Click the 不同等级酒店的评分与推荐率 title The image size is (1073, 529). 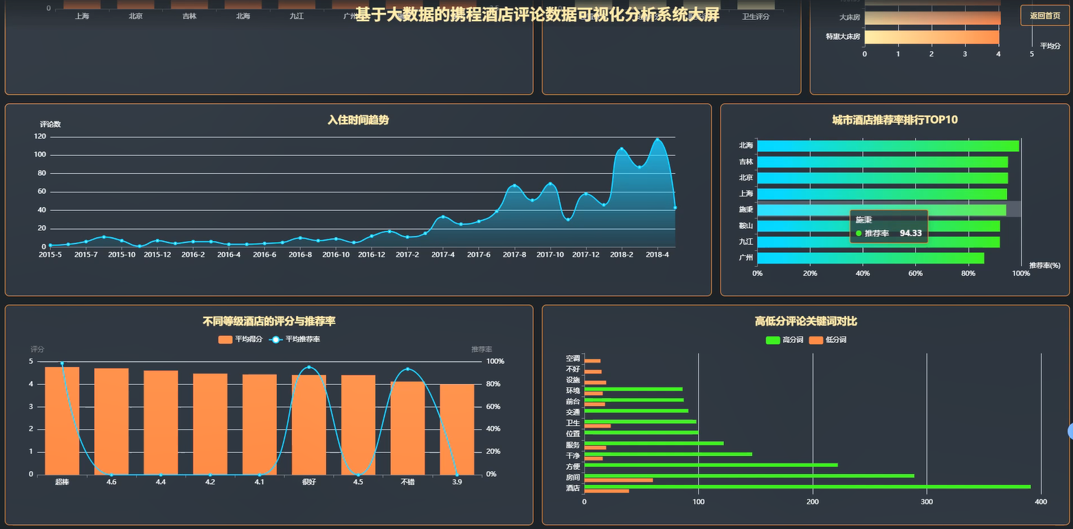click(x=269, y=321)
